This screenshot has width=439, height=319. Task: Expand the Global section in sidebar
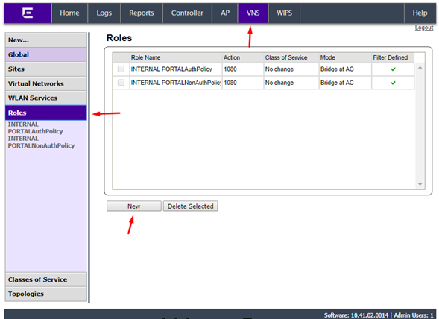click(46, 54)
